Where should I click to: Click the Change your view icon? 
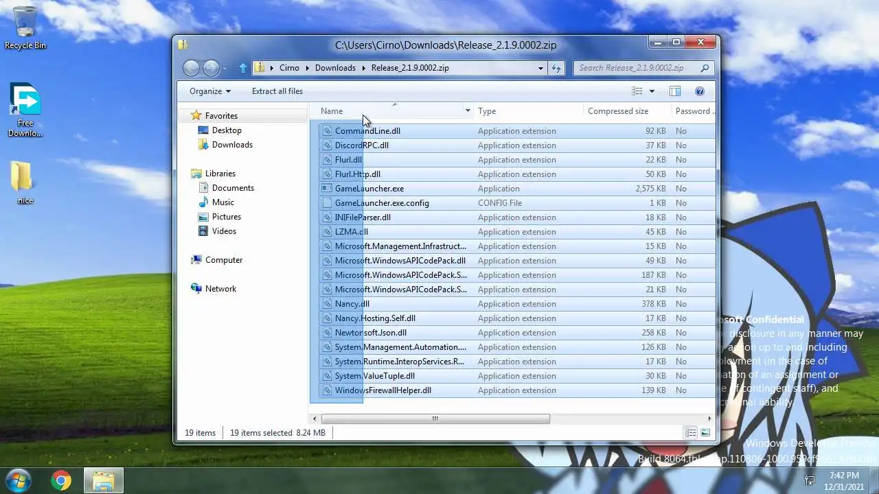click(x=637, y=91)
